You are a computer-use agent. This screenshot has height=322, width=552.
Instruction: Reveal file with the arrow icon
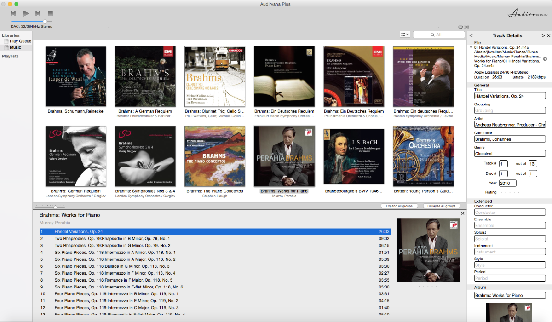tap(545, 59)
